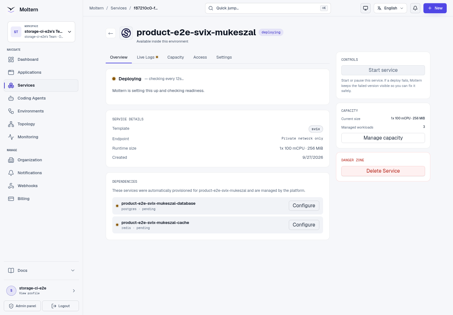Click the Moltern bird logo icon
Viewport: 453px width, 315px height.
(11, 9)
